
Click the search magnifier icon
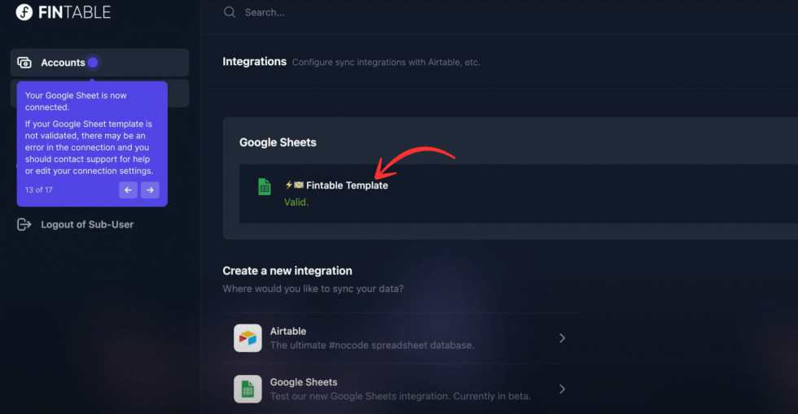(230, 12)
